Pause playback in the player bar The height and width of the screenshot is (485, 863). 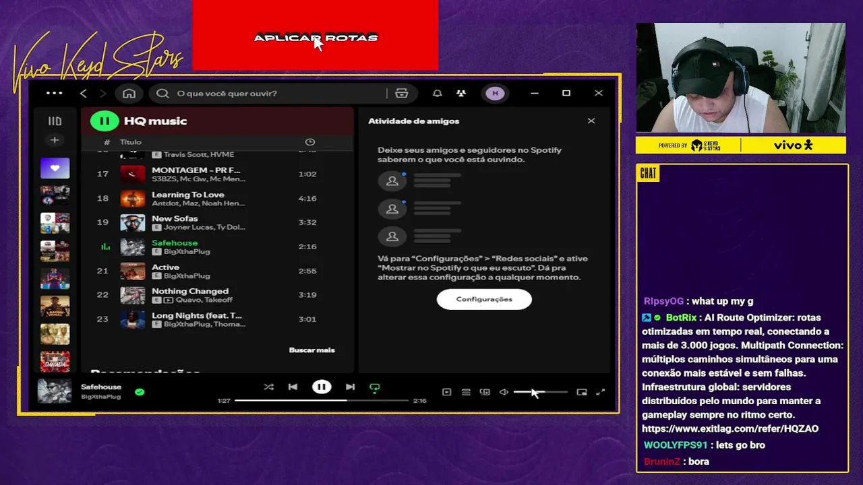click(x=322, y=387)
